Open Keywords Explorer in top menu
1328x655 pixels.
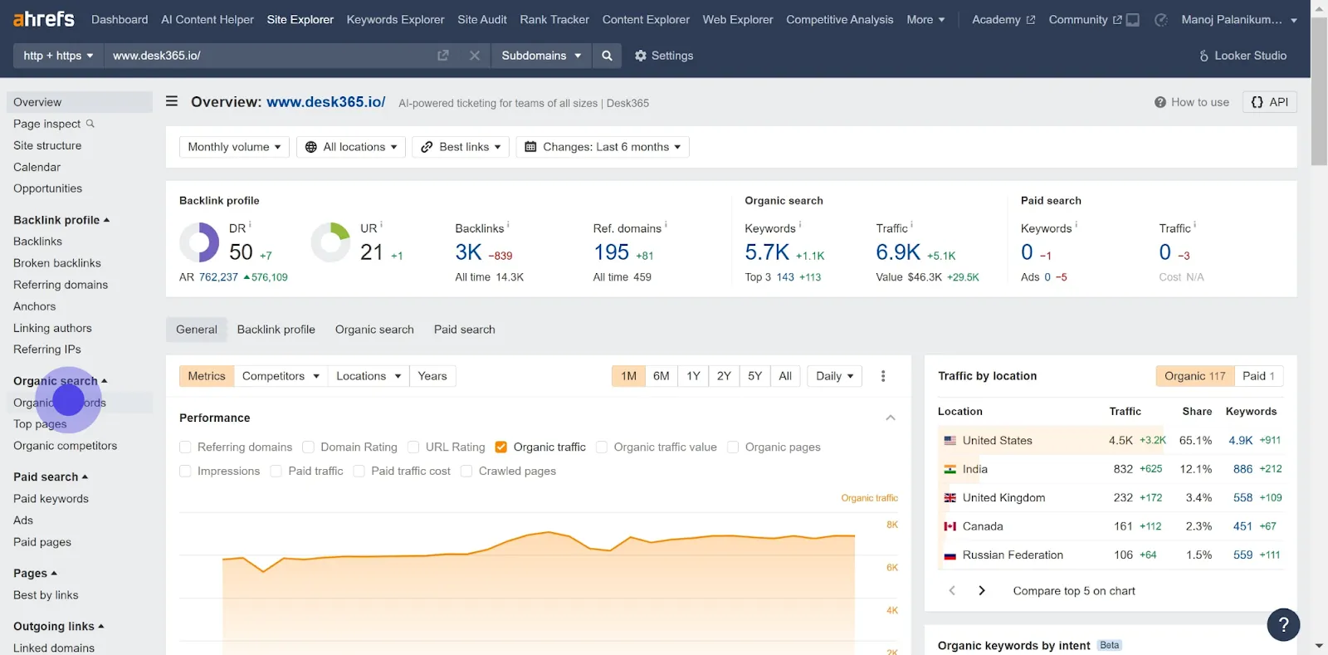point(395,19)
